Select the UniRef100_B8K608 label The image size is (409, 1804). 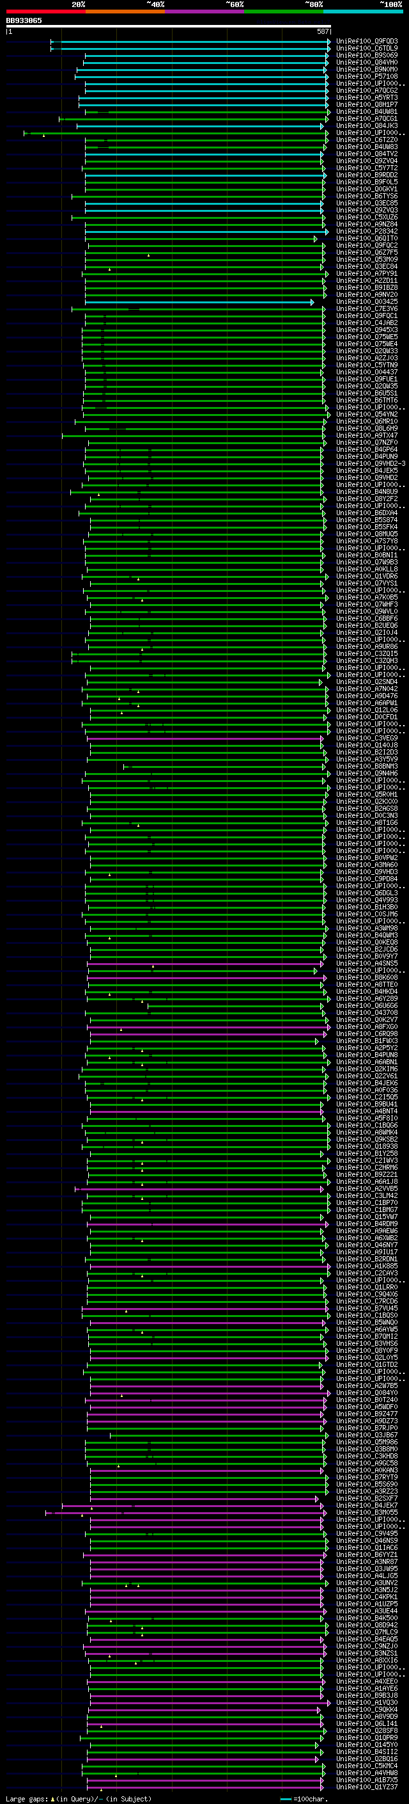(x=367, y=977)
